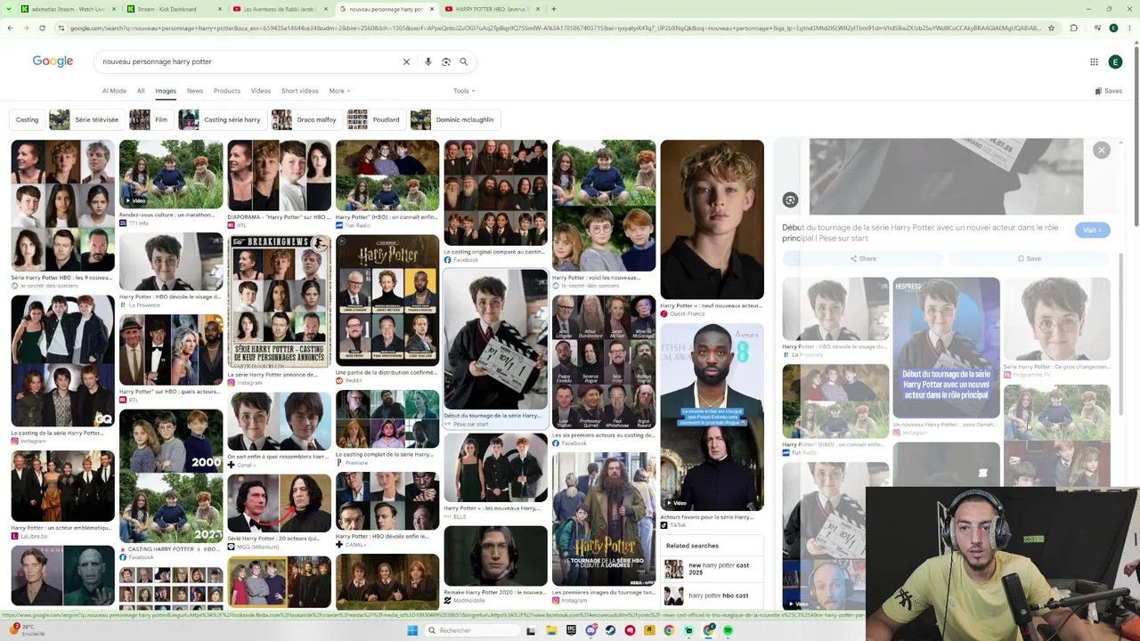Open a new browser tab
The image size is (1140, 641).
point(553,9)
